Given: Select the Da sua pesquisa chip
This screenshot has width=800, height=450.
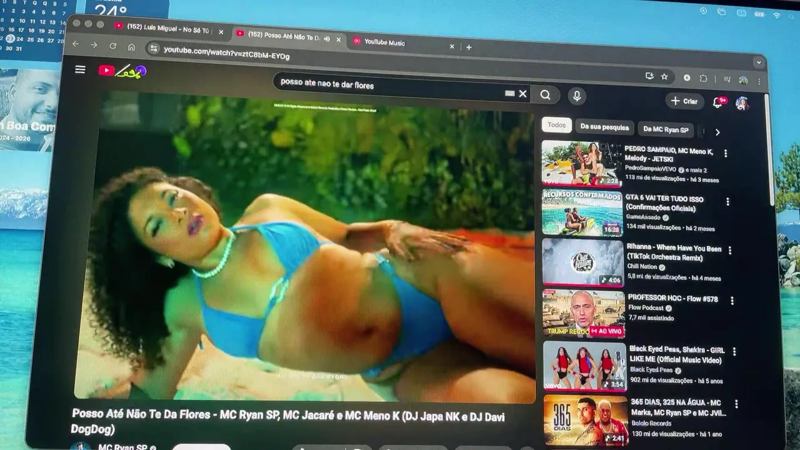Looking at the screenshot, I should [604, 127].
